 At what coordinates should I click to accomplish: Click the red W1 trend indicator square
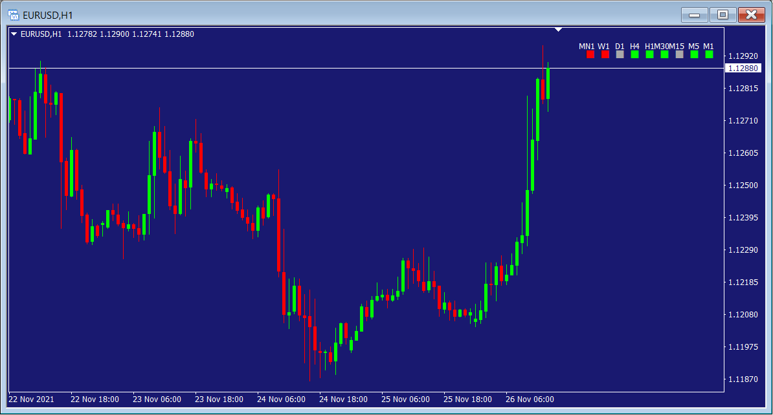tap(605, 55)
